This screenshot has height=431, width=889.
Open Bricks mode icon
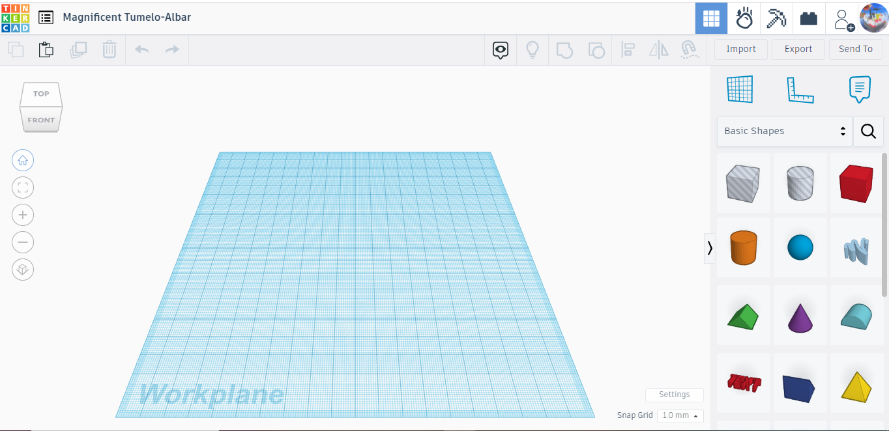[809, 18]
